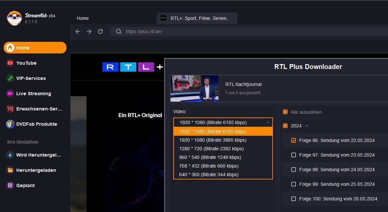This screenshot has width=388, height=212.
Task: Toggle the Alle auswählen checkbox
Action: tap(285, 112)
